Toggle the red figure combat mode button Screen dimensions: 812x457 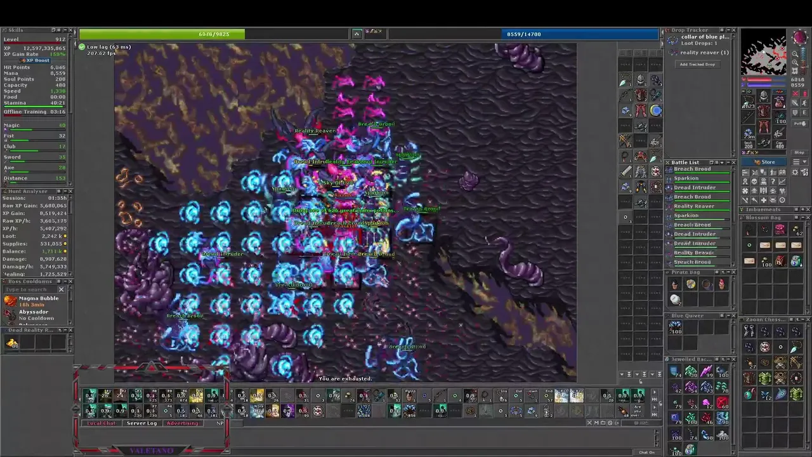tap(804, 94)
